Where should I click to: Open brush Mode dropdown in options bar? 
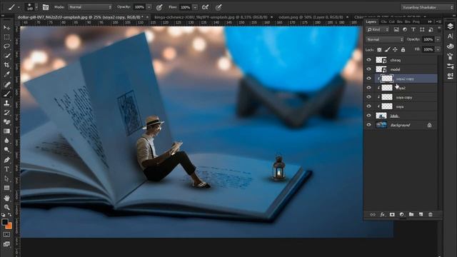pos(90,7)
